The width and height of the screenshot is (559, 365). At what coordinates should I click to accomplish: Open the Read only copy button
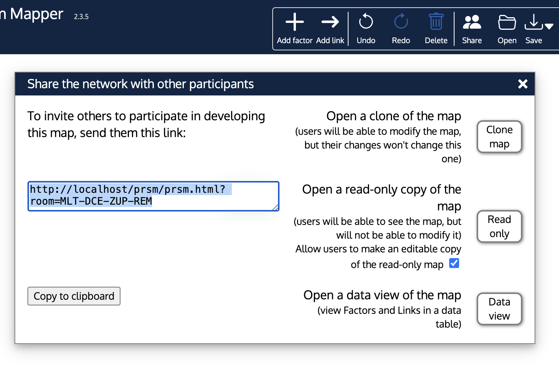[499, 226]
